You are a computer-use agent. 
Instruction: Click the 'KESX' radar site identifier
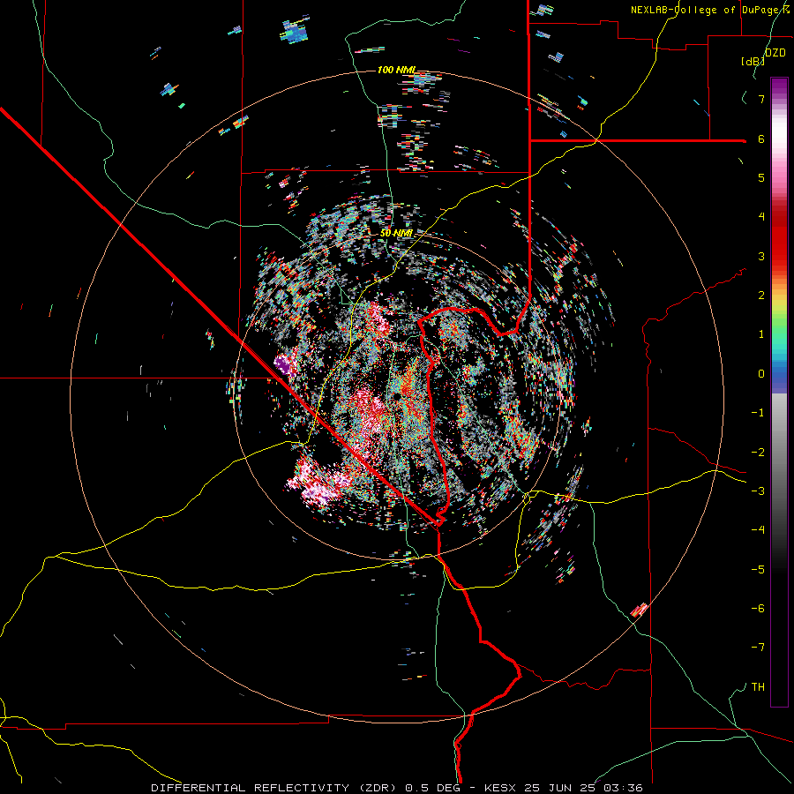pos(502,788)
